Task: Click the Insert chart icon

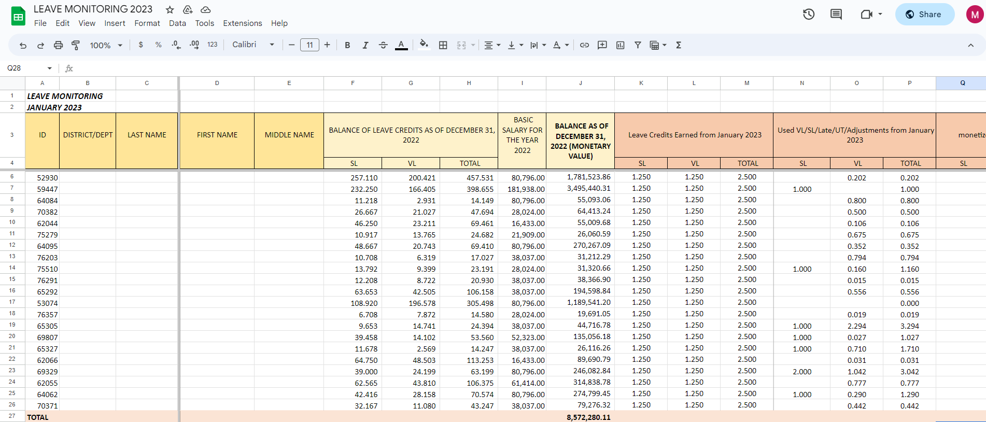Action: [620, 46]
